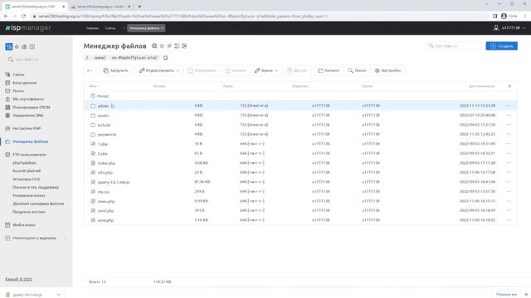Click pin icon beside Менеджер файлов title
531x298 pixels.
(169, 46)
